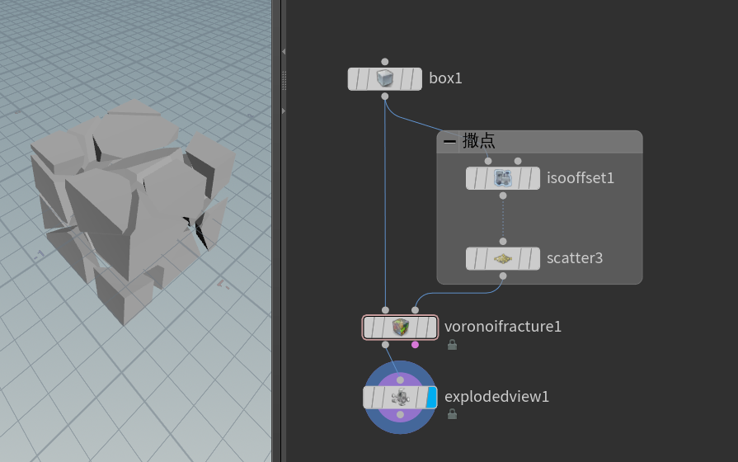Viewport: 738px width, 462px height.
Task: Select the explodedview1 node icon
Action: [x=400, y=398]
